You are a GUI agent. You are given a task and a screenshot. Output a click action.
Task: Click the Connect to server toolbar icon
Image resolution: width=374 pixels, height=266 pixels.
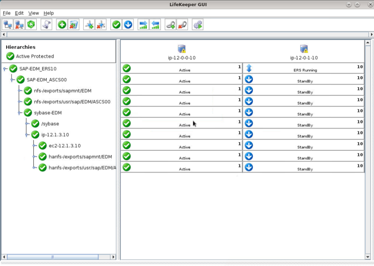[x=7, y=25]
